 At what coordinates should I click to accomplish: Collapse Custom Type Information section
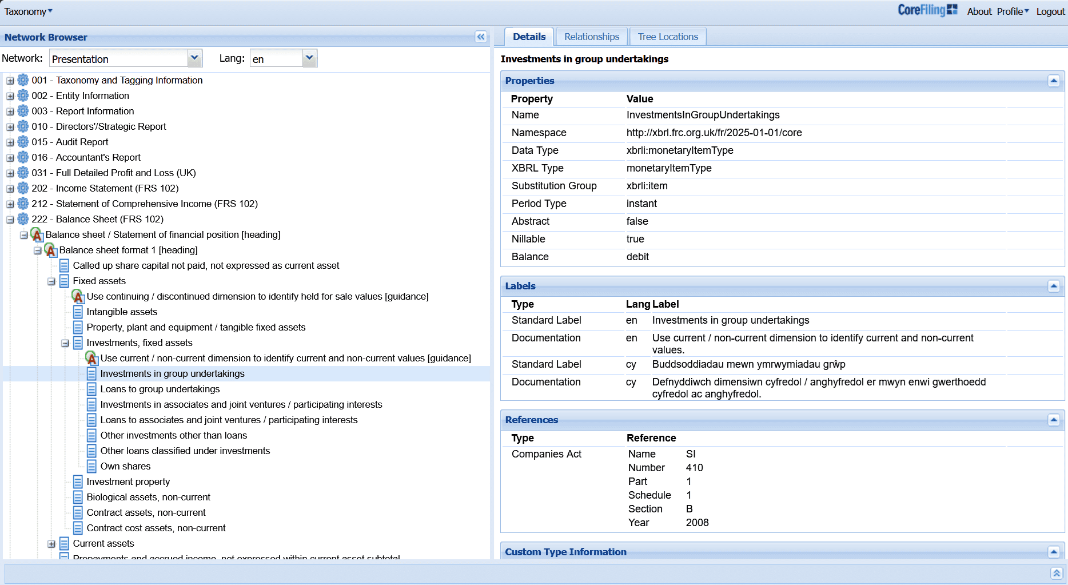click(x=1054, y=552)
